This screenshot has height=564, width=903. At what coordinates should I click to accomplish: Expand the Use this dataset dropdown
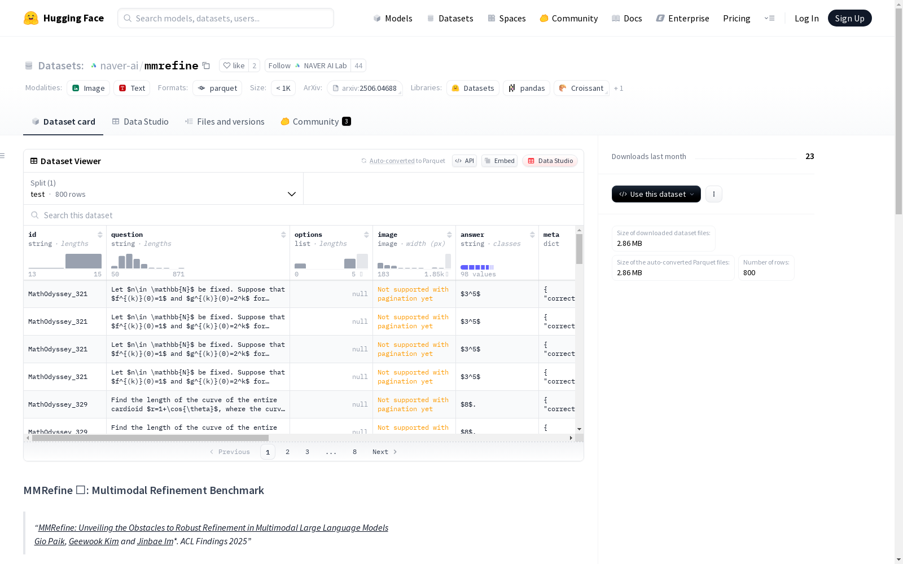pos(656,194)
